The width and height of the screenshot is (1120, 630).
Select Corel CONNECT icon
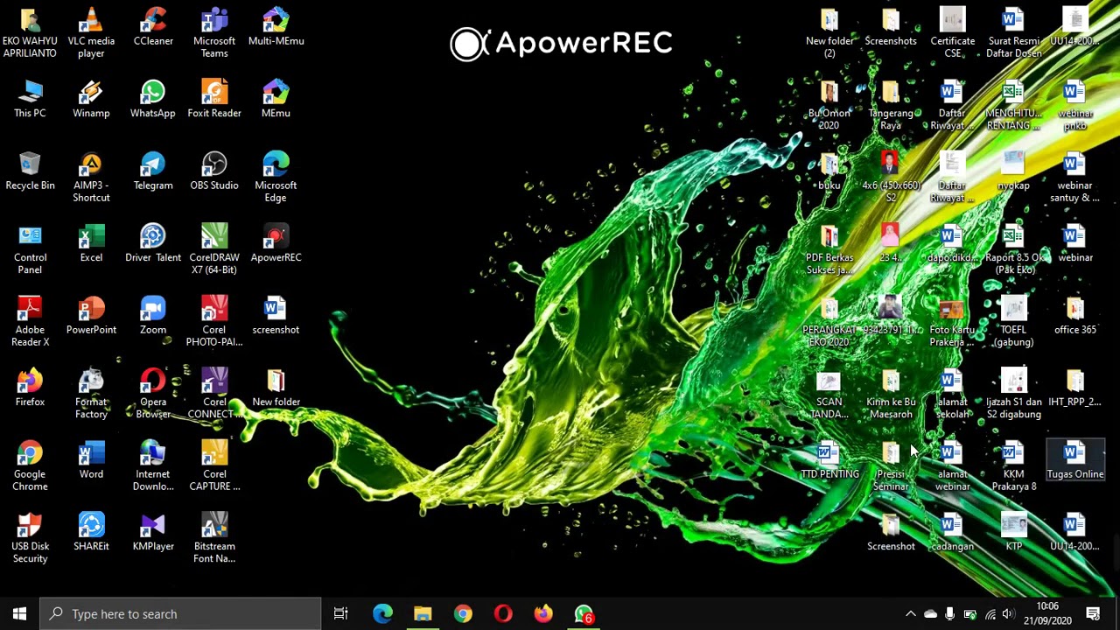pyautogui.click(x=214, y=394)
